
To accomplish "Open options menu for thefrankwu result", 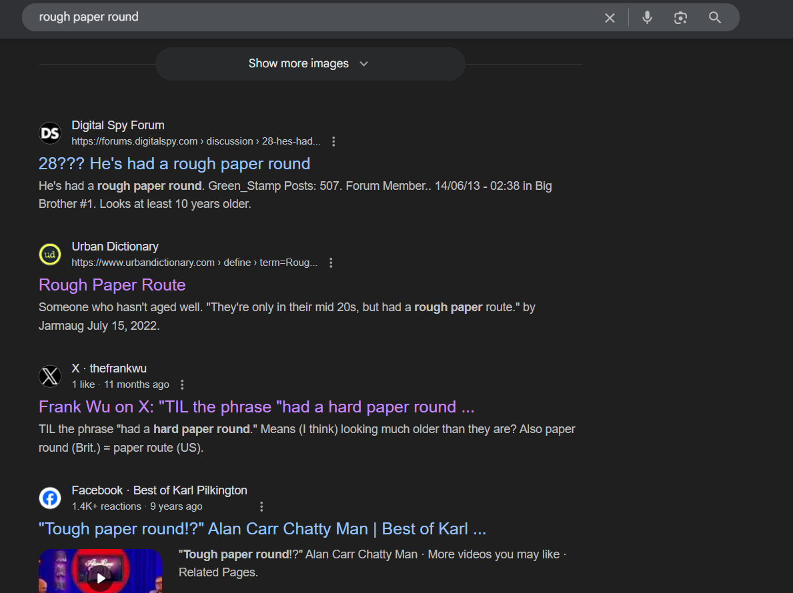I will tap(182, 385).
